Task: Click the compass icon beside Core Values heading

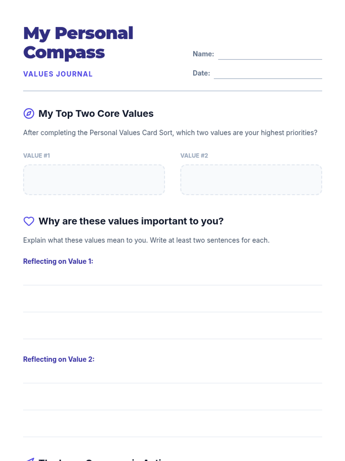Action: [x=29, y=114]
